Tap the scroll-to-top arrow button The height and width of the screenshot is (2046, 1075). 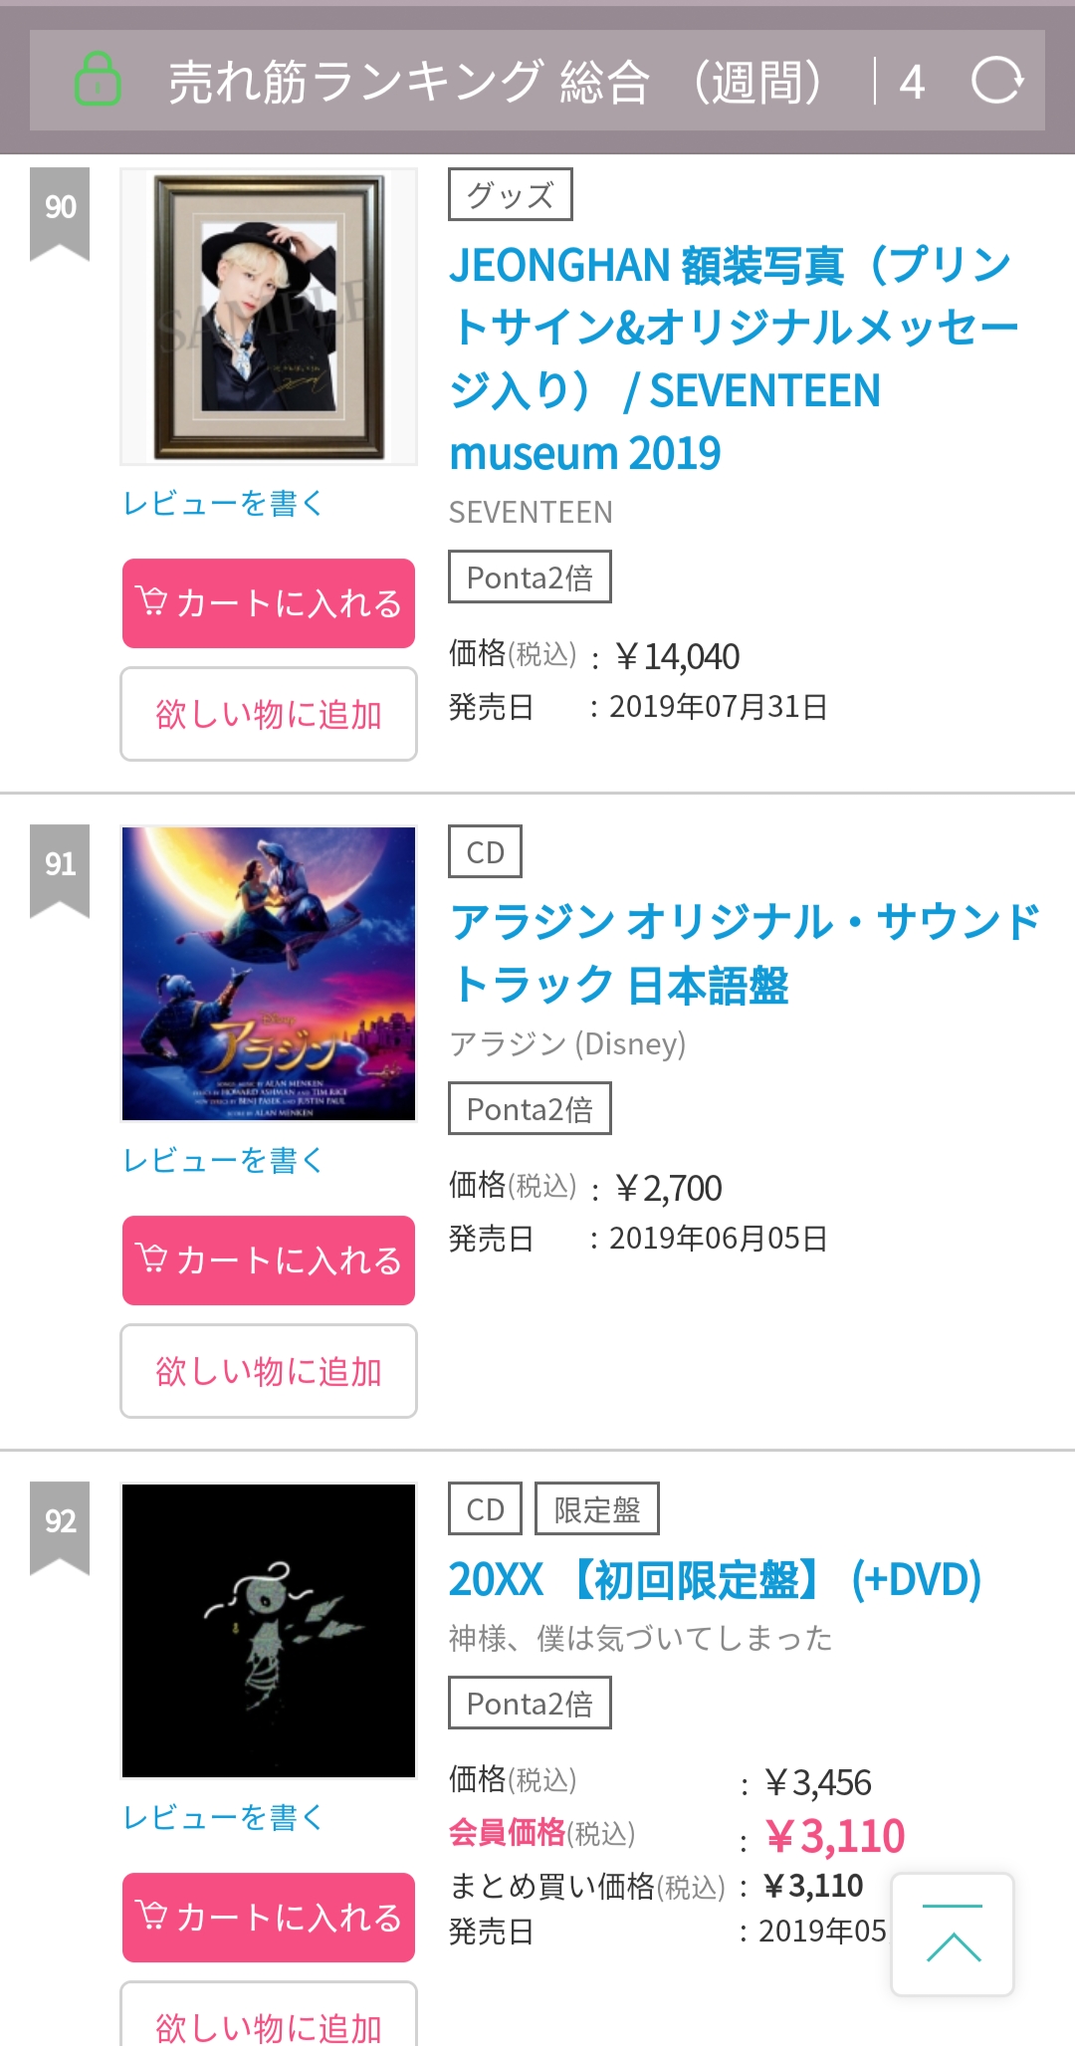953,1934
